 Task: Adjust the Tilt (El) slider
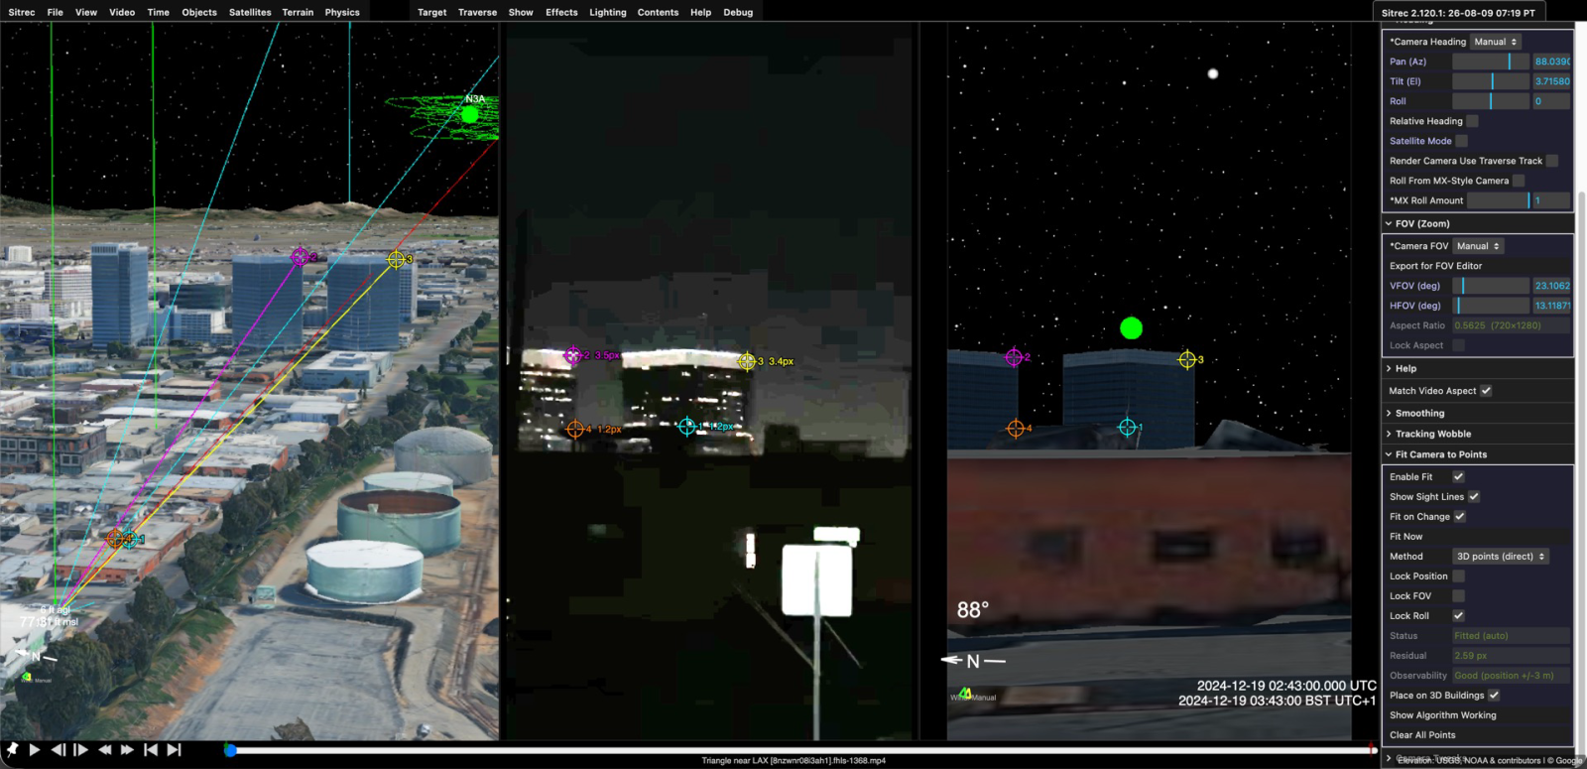pyautogui.click(x=1491, y=81)
